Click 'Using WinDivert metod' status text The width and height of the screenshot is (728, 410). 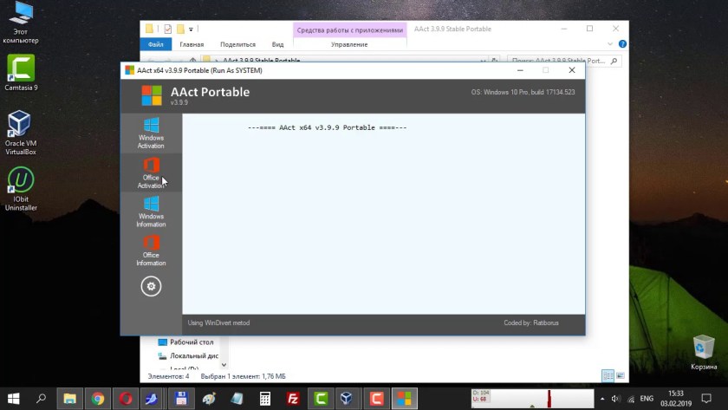[218, 322]
